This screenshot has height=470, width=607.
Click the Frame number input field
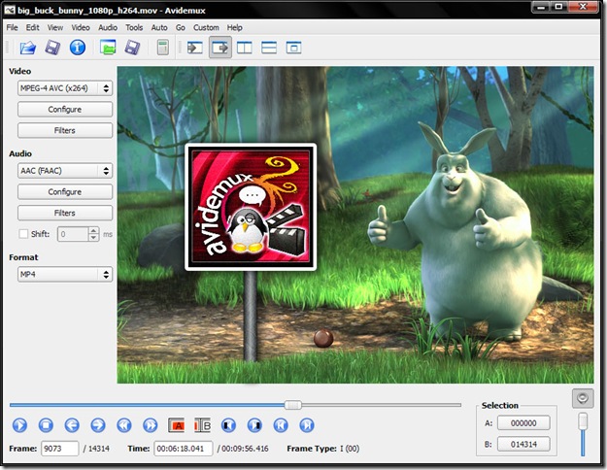click(x=59, y=449)
